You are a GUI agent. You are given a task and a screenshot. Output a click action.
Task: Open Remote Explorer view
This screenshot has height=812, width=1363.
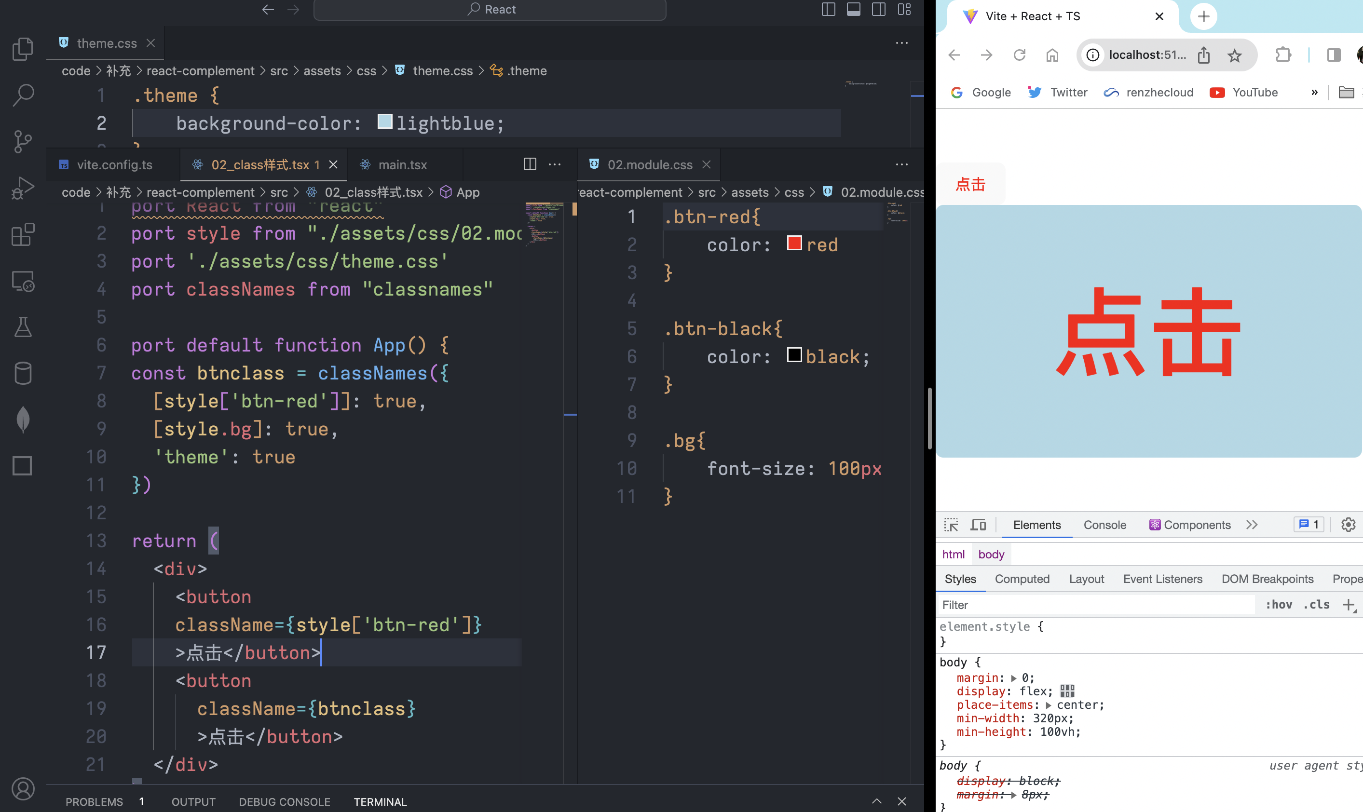(x=23, y=281)
